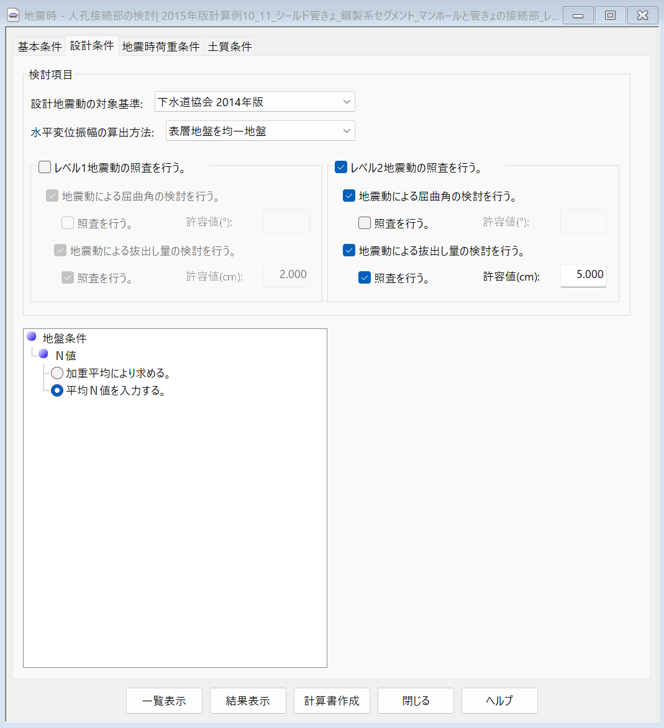Image resolution: width=664 pixels, height=728 pixels.
Task: Toggle Level 2 地震動による屈曲角の検討 checkbox
Action: point(349,196)
